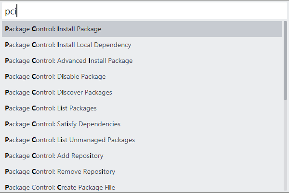
Task: Pick Package Control: Remove Repository
Action: point(142,171)
